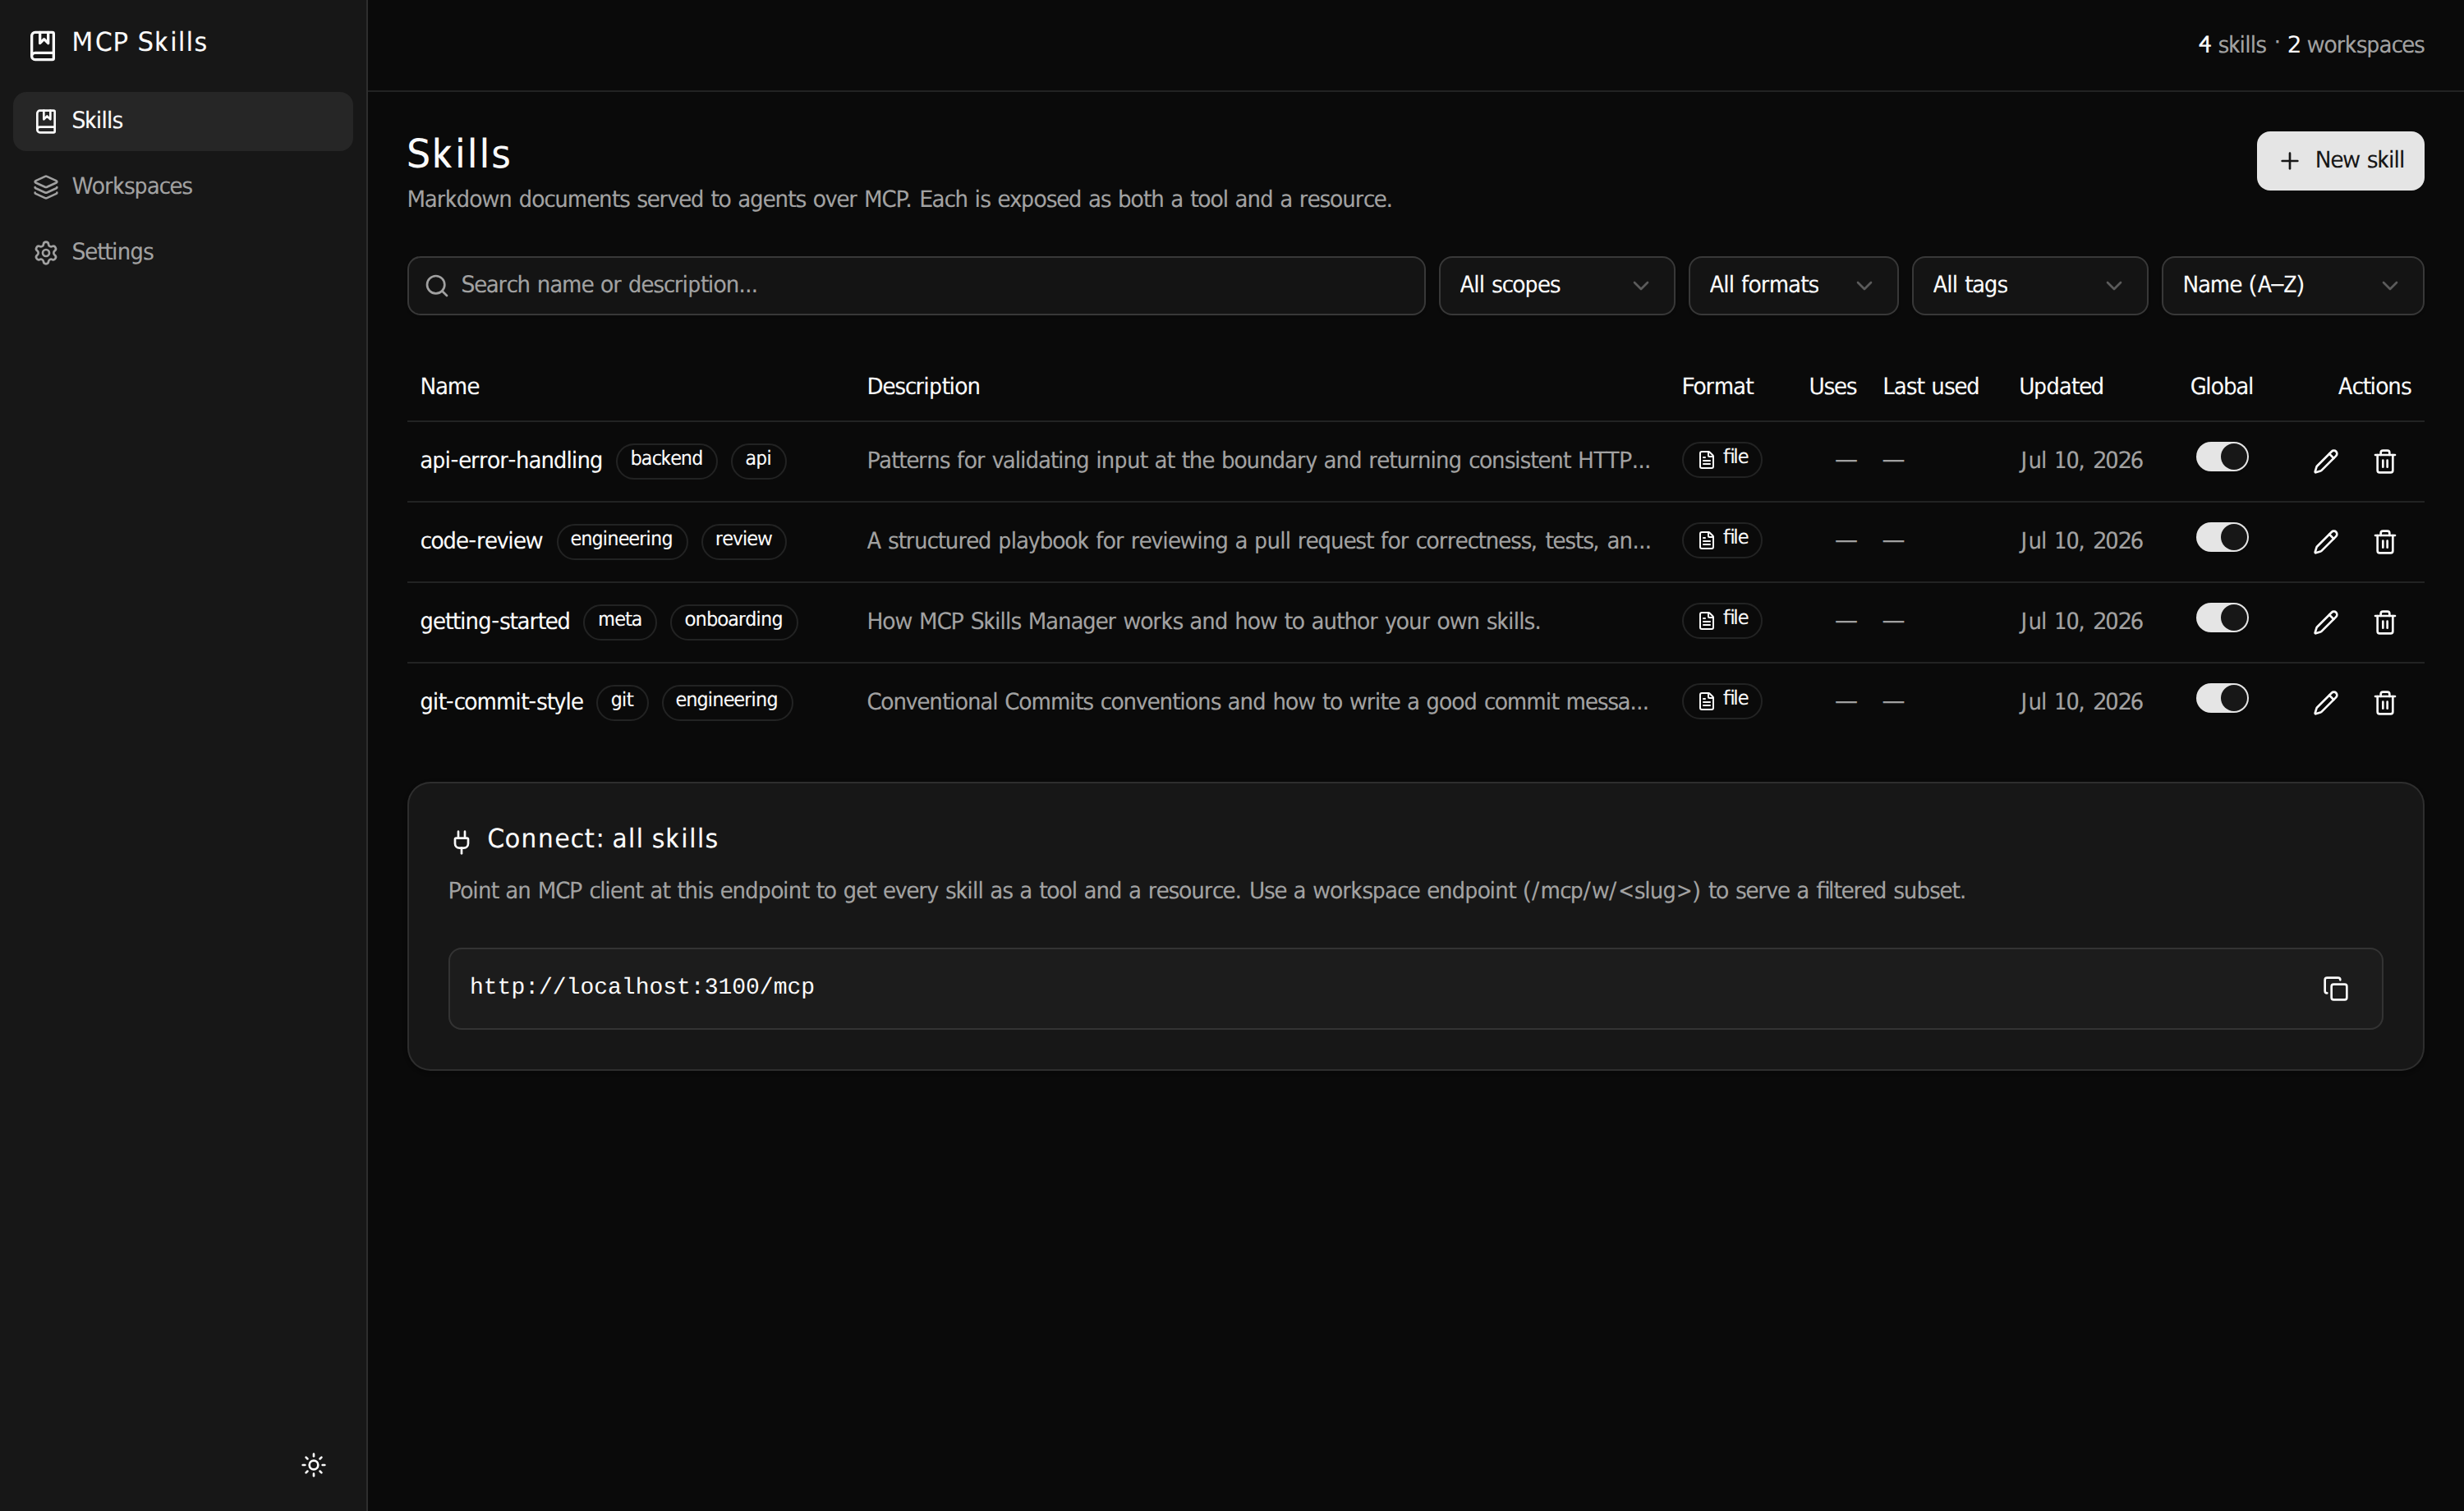Click file format badge for code-review
This screenshot has height=1511, width=2464.
pos(1721,540)
